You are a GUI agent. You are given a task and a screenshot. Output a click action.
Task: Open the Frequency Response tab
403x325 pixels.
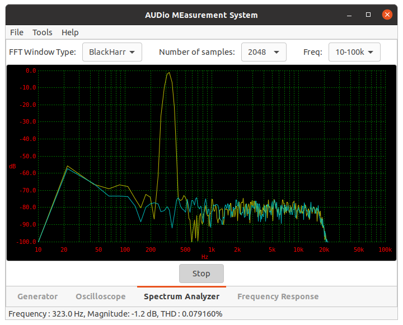278,296
